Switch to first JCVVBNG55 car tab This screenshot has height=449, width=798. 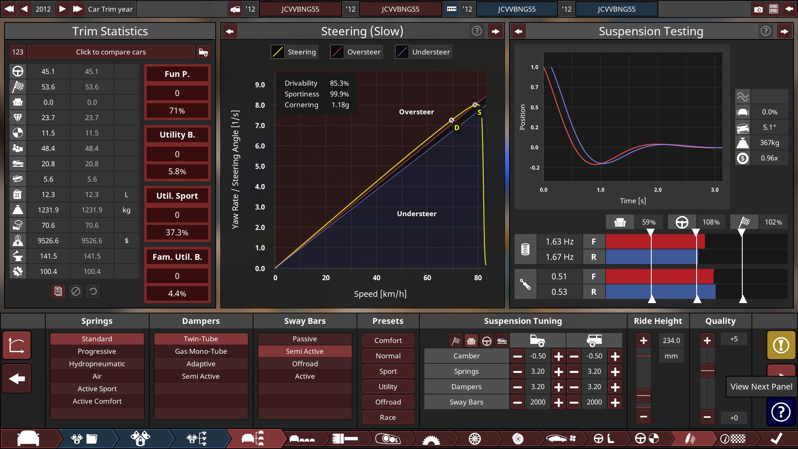pos(300,9)
